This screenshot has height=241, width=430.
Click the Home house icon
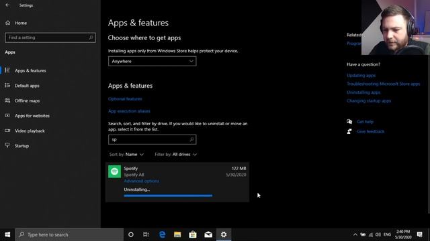(7, 23)
